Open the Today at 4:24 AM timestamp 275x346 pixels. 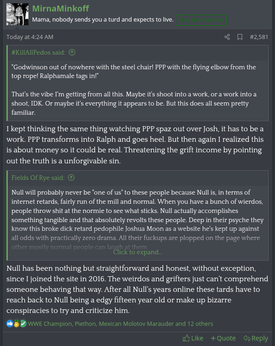(x=30, y=37)
